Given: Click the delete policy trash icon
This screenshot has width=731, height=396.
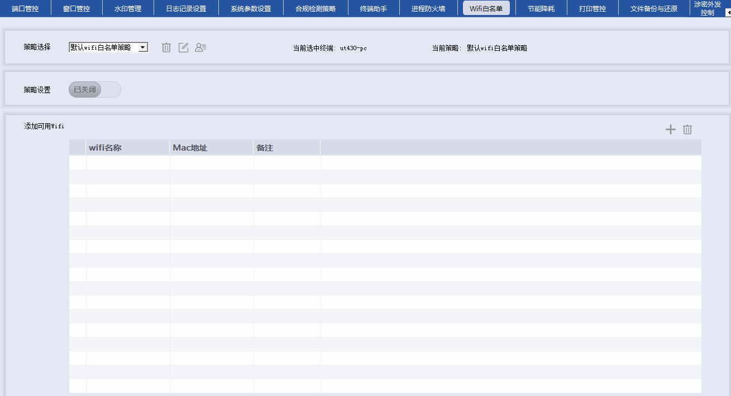Looking at the screenshot, I should point(166,48).
